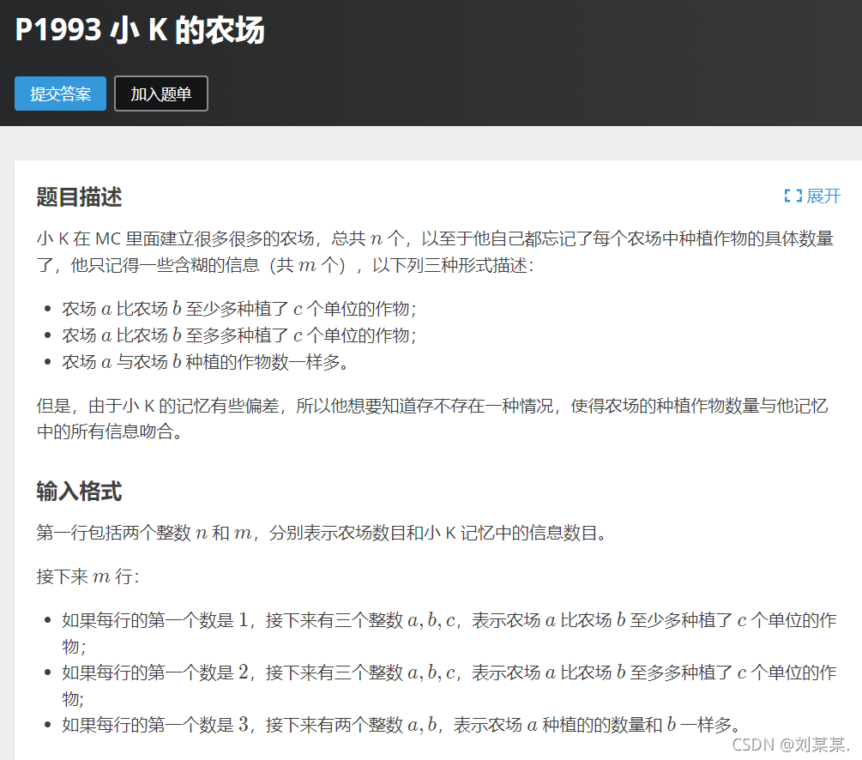Click the 提交答案 submit button
This screenshot has width=862, height=760.
click(59, 93)
